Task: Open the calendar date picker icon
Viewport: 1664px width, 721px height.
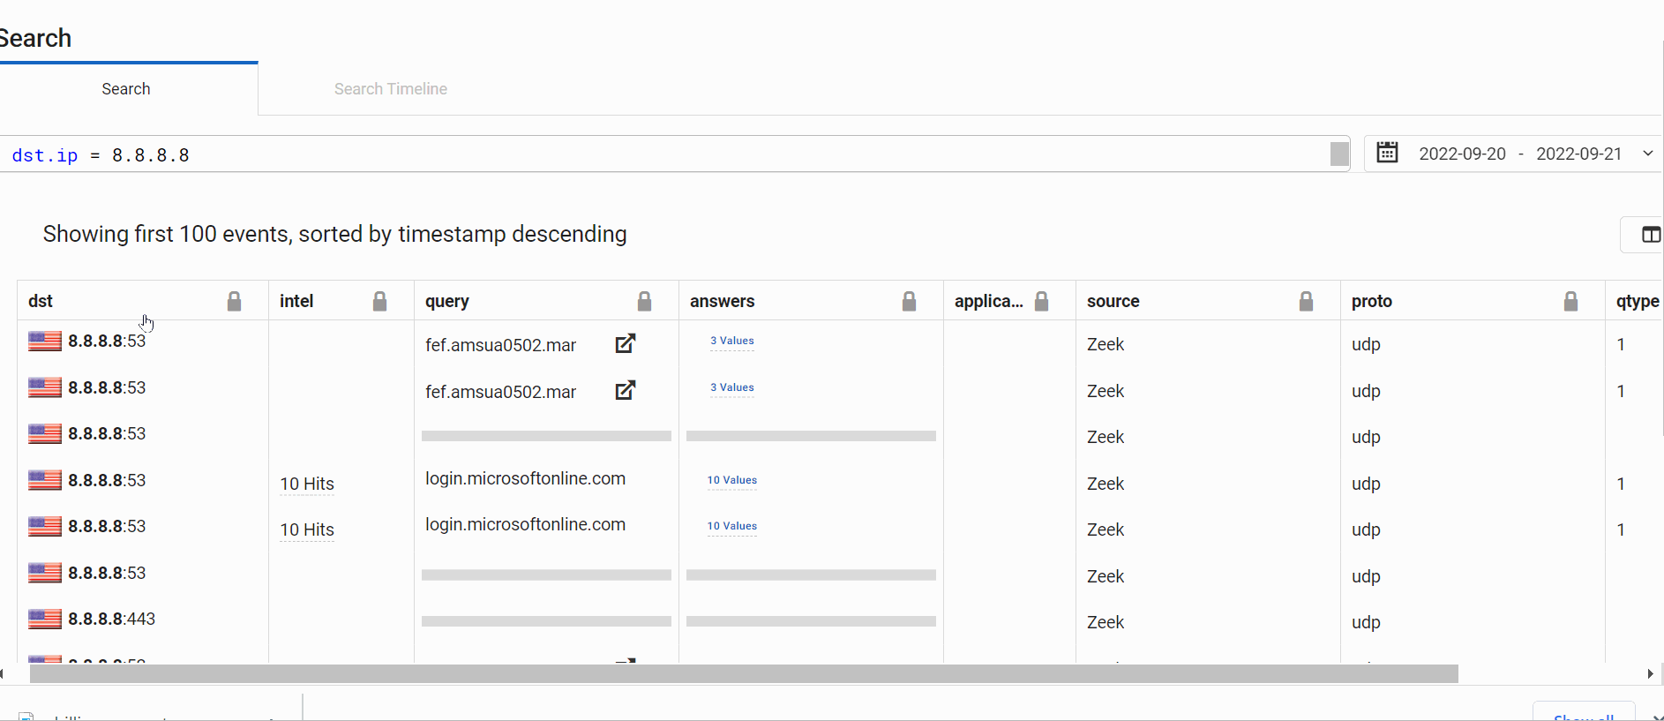Action: click(1387, 153)
